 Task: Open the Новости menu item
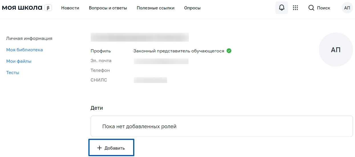coord(70,8)
